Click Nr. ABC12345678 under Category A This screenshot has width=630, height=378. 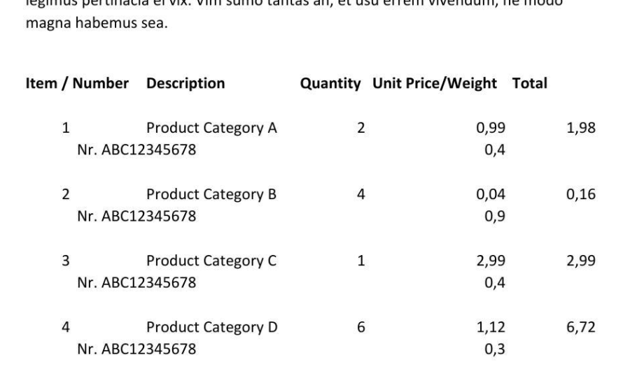[136, 150]
